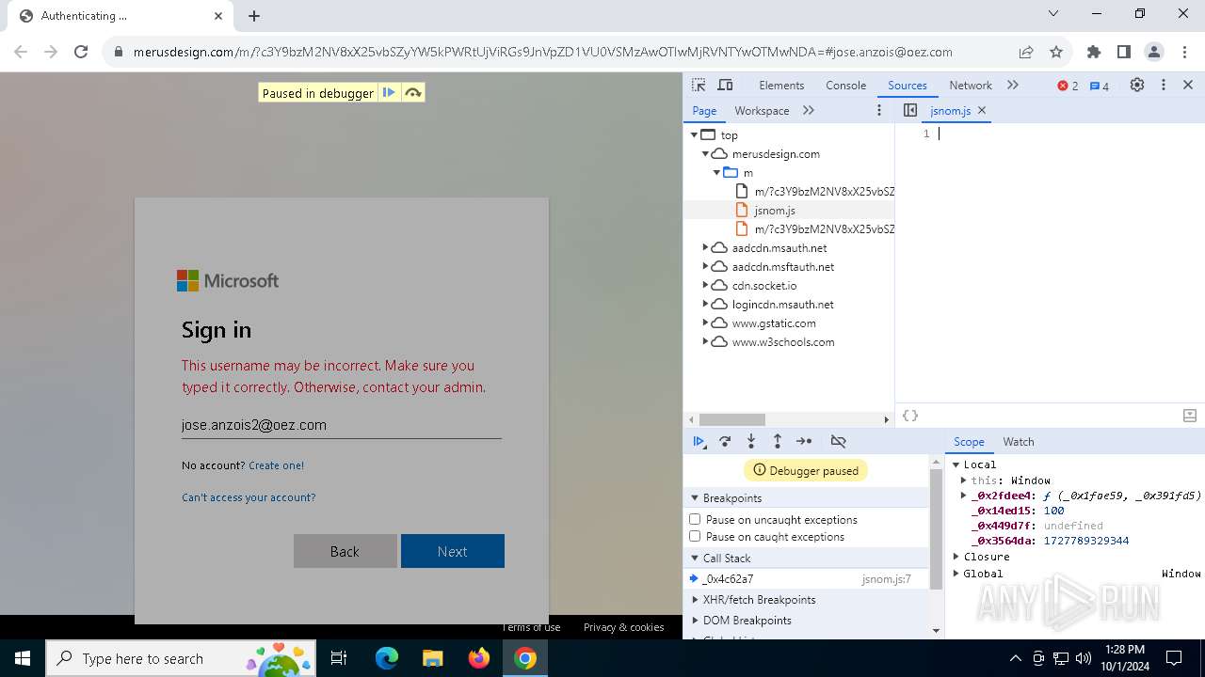Step out of current function
This screenshot has width=1205, height=677.
pyautogui.click(x=778, y=441)
